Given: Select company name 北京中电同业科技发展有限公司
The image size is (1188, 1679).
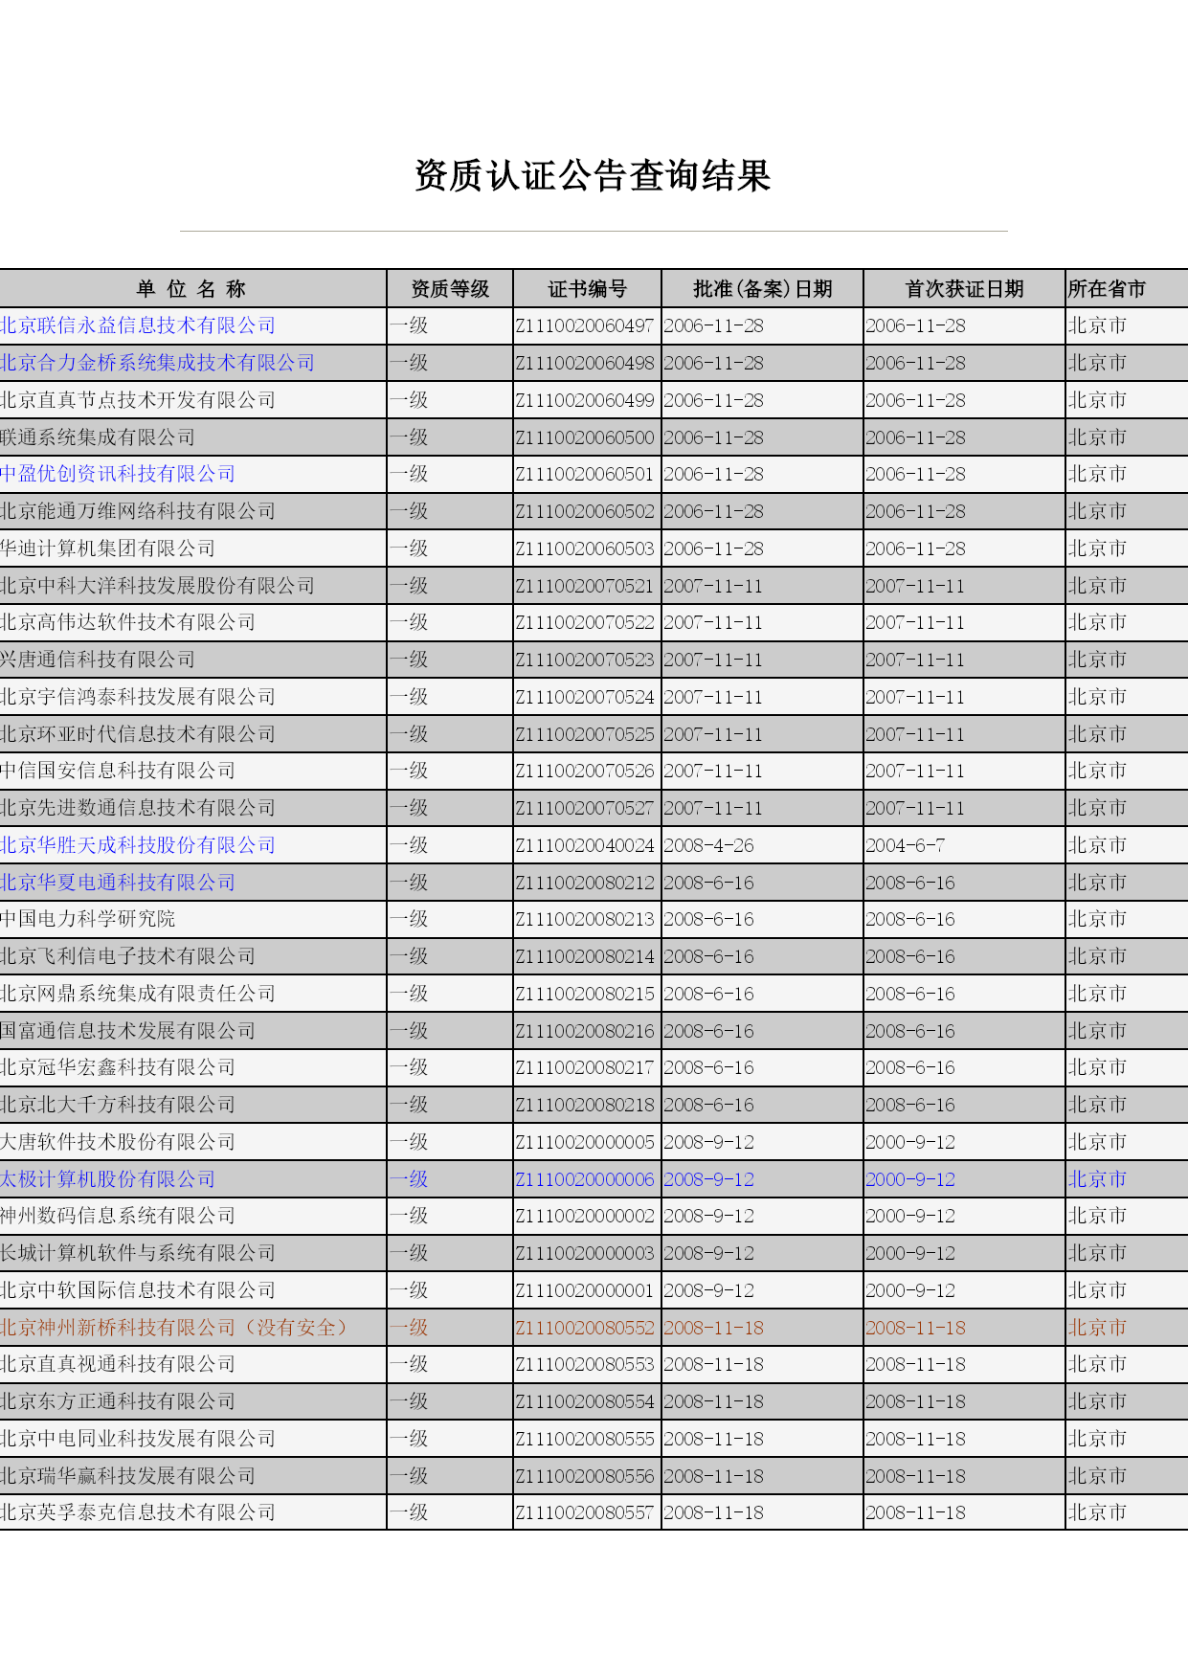Looking at the screenshot, I should (138, 1439).
